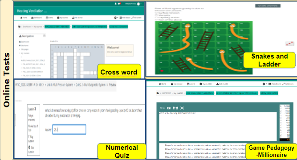Click the Grade answers button
The image size is (297, 160).
pyautogui.click(x=268, y=6)
